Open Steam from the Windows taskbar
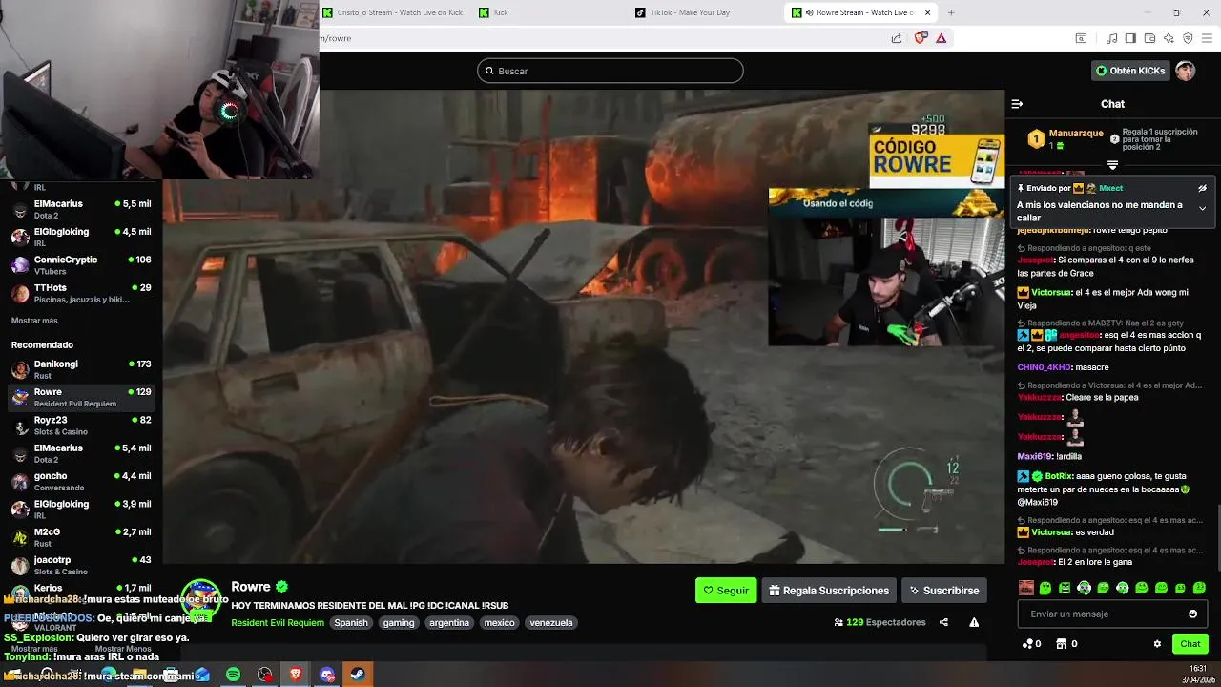 tap(359, 675)
